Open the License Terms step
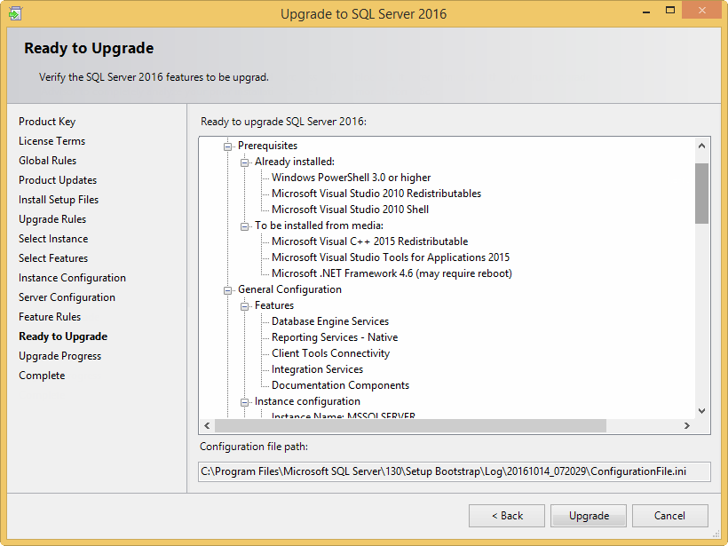 coord(52,141)
